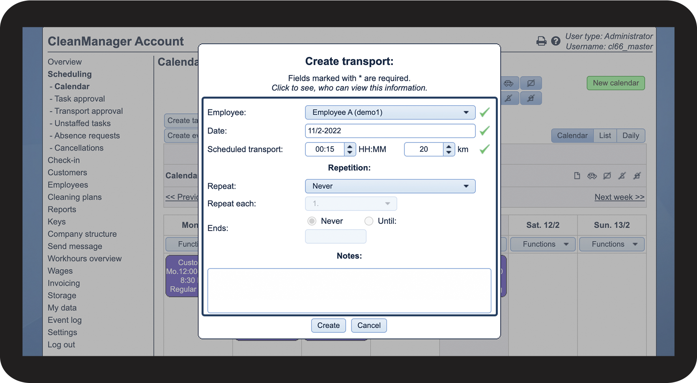
Task: Click the small crossed-out square icon in calendar row
Action: (x=607, y=176)
